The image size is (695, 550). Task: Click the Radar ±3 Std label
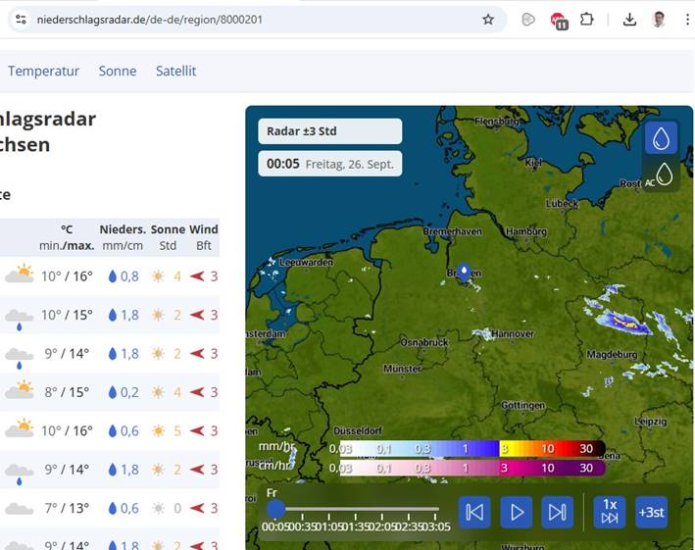(x=329, y=131)
